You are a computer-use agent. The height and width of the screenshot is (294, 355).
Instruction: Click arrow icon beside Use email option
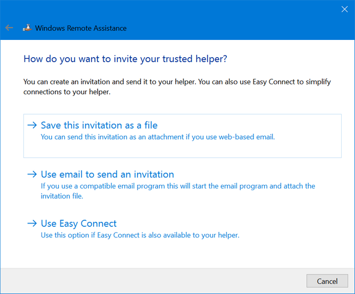pyautogui.click(x=32, y=174)
